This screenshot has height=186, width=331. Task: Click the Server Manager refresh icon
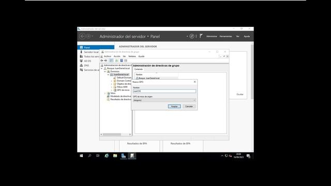[192, 36]
